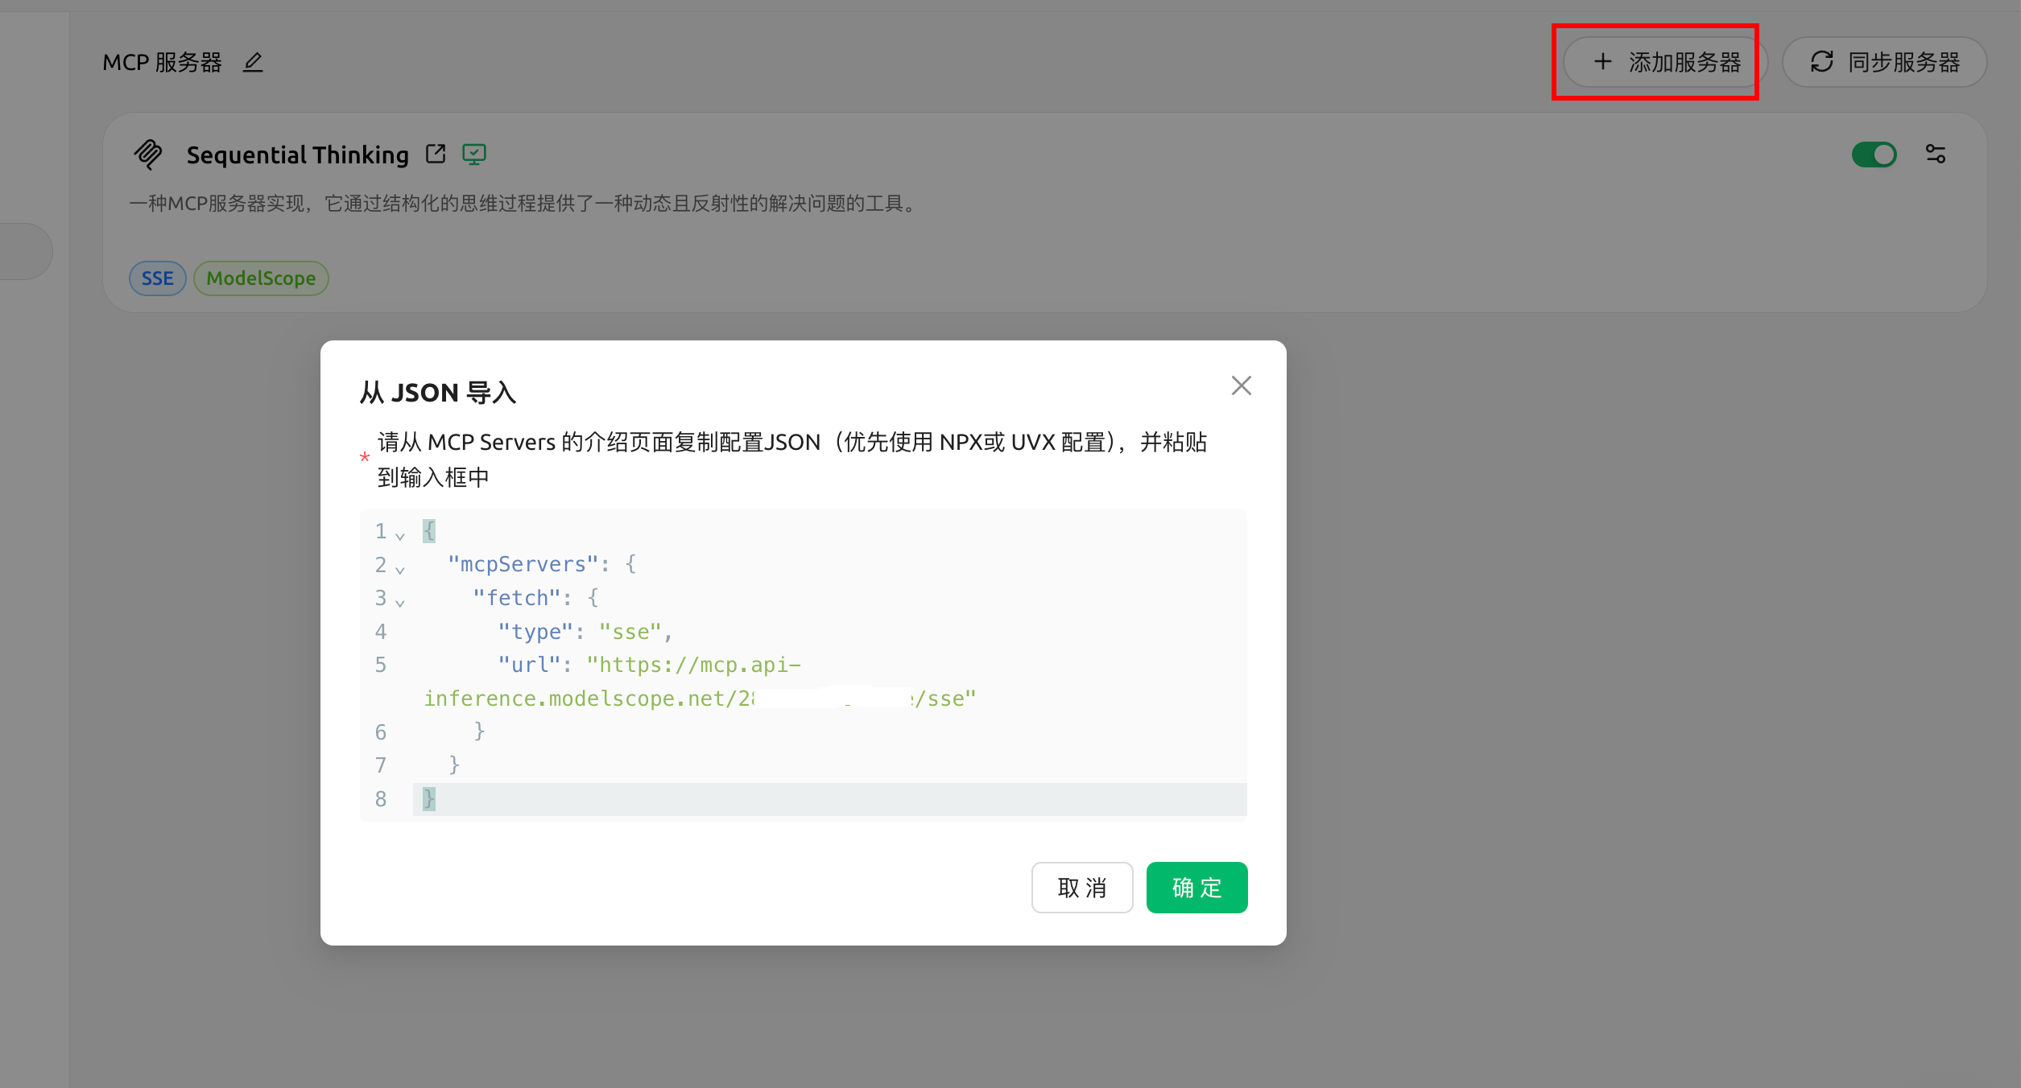Click the Sequential Thinking description text
2021x1088 pixels.
click(x=524, y=203)
